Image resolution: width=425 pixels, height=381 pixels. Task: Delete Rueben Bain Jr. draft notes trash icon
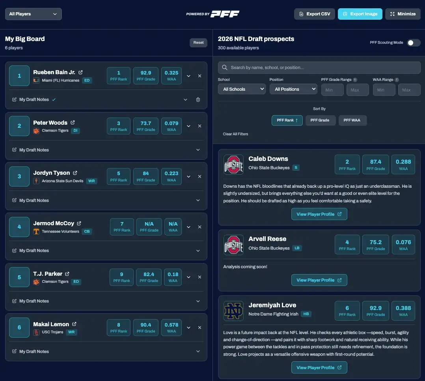pos(198,100)
